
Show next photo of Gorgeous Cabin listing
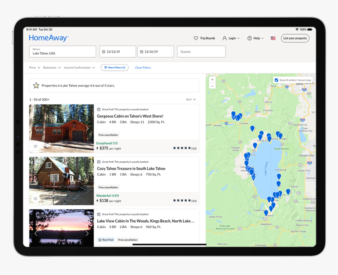(x=87, y=129)
